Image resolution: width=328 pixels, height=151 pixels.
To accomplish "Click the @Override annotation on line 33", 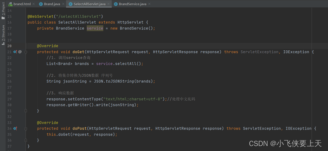I will 47,123.
